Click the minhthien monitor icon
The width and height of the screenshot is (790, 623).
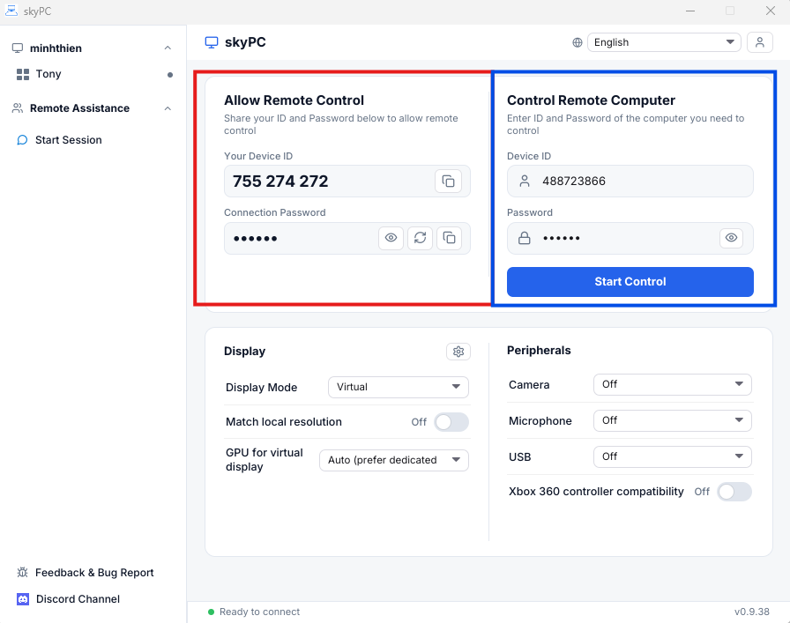(18, 48)
